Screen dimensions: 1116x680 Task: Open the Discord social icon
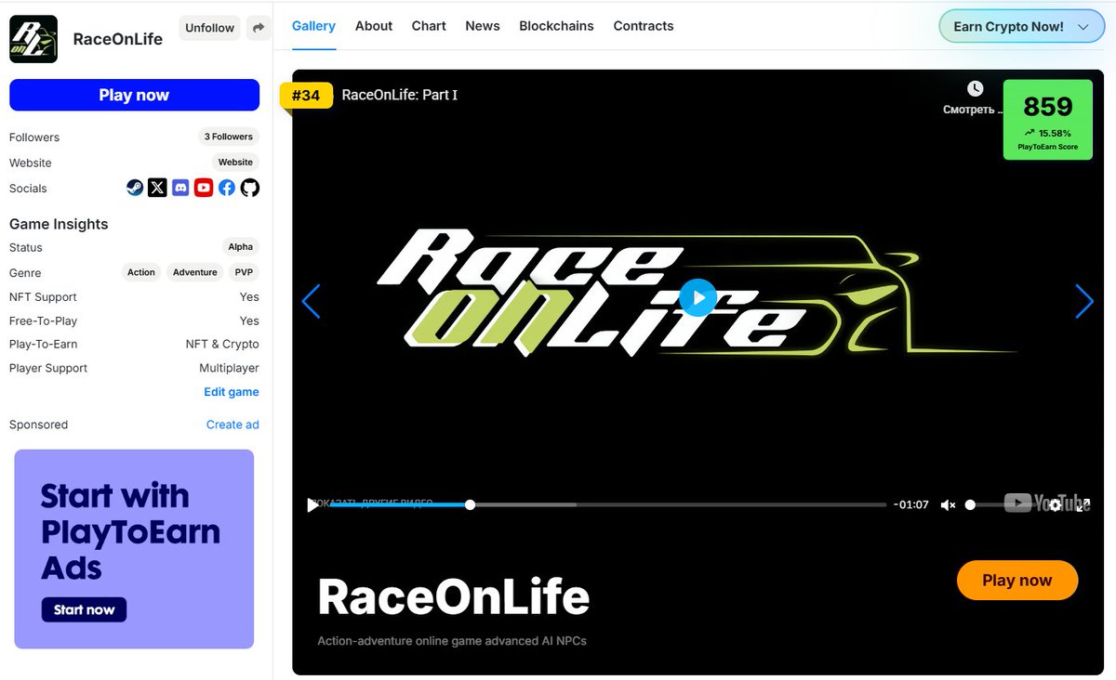180,188
